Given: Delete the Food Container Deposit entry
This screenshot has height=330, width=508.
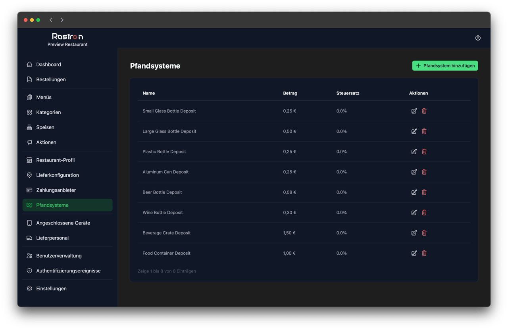Looking at the screenshot, I should 424,253.
